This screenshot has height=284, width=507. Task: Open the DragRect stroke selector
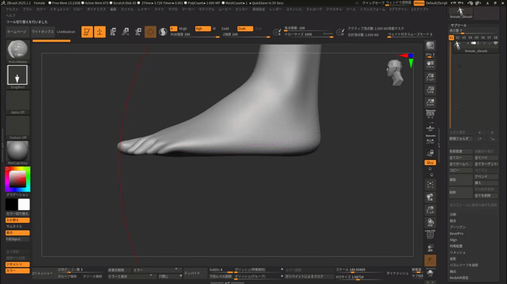coord(17,77)
